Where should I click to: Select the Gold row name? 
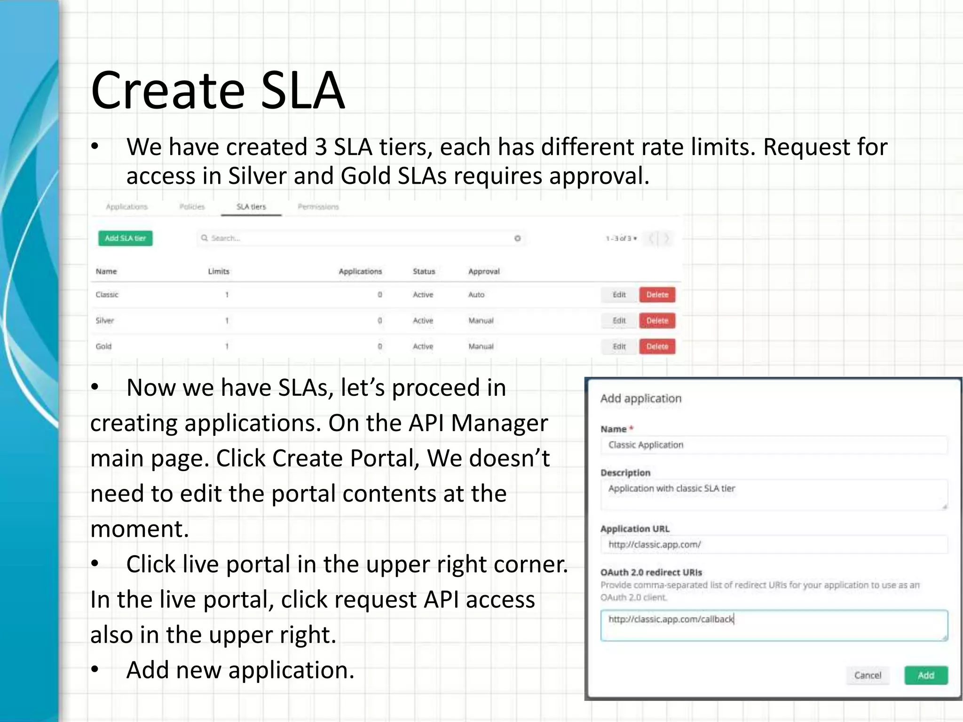click(103, 346)
